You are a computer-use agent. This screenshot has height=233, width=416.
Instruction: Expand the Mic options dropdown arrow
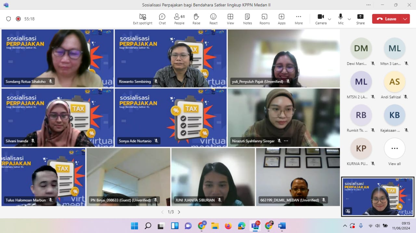click(x=349, y=19)
